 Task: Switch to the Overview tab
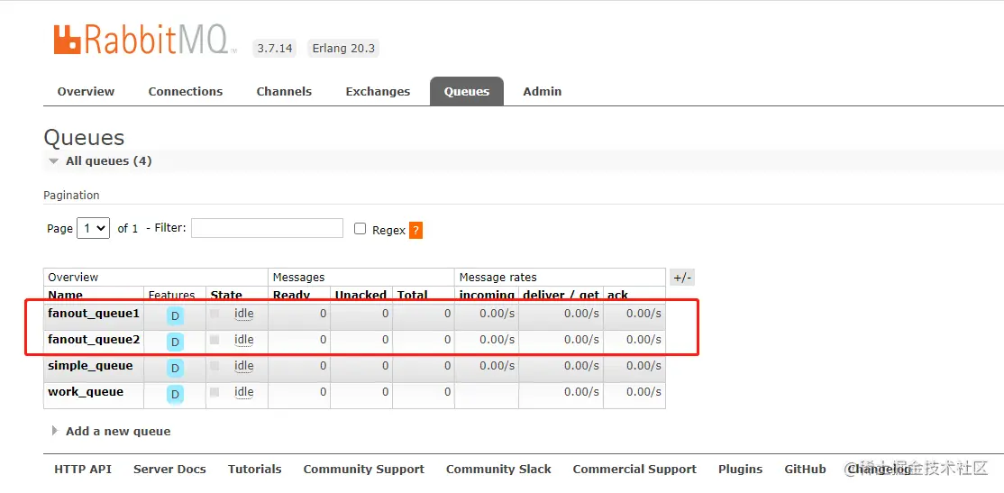click(86, 92)
